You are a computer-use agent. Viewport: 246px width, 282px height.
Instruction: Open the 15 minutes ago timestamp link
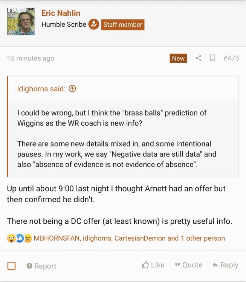[x=31, y=58]
